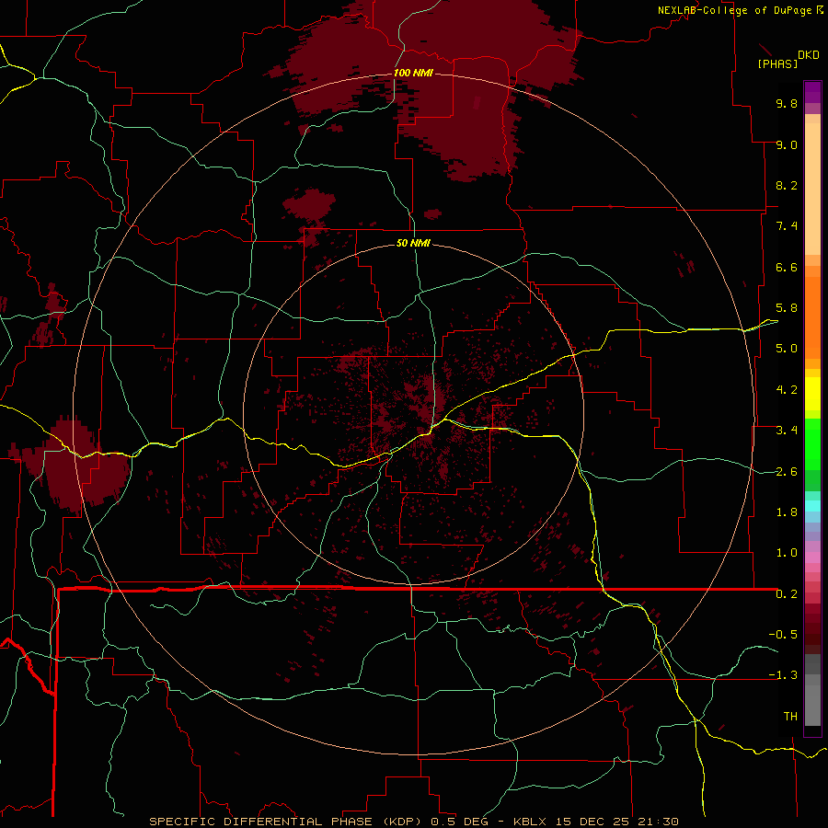Select the 2.6 scale value
Screen dimensions: 828x828
tap(787, 472)
